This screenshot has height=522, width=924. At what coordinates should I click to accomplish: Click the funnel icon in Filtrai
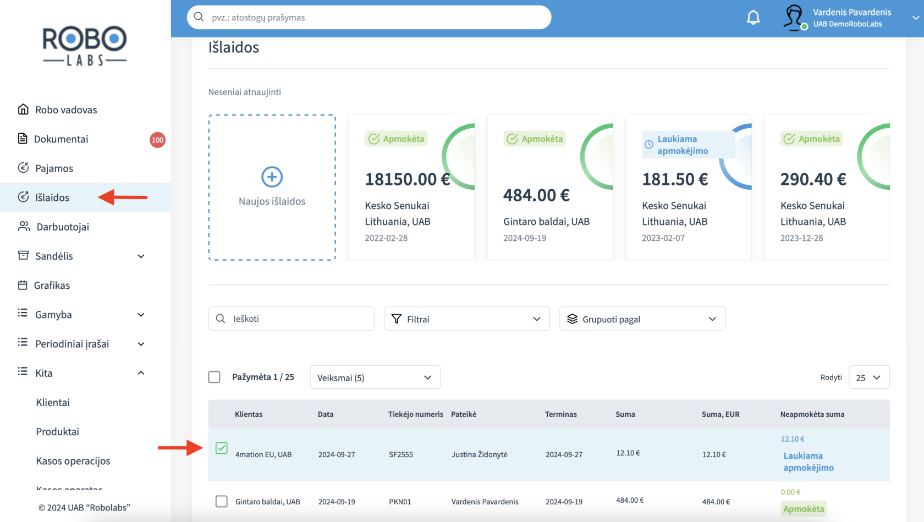396,318
